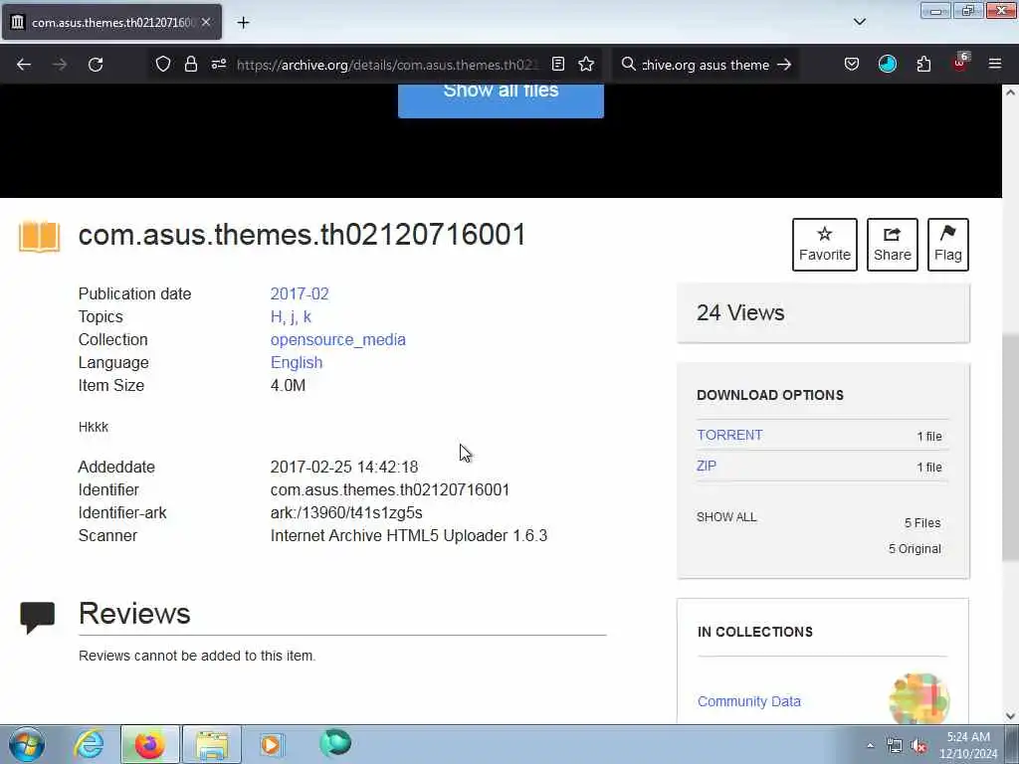Select the identifier-ark value ark:/13960/t41s1zg5s
Image resolution: width=1019 pixels, height=764 pixels.
point(346,512)
